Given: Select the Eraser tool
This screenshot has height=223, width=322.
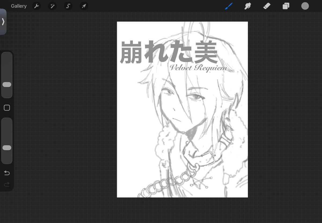Looking at the screenshot, I should [x=267, y=6].
